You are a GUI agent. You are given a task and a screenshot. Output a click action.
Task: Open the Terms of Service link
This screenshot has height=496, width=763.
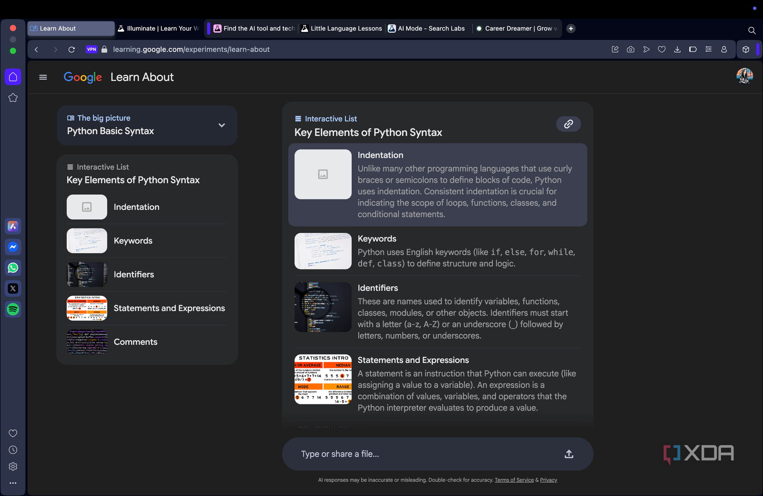click(514, 480)
